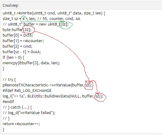Click the red-circled sz in log_i line
Image resolution: width=162 pixels, height=135 pixels.
[97, 96]
